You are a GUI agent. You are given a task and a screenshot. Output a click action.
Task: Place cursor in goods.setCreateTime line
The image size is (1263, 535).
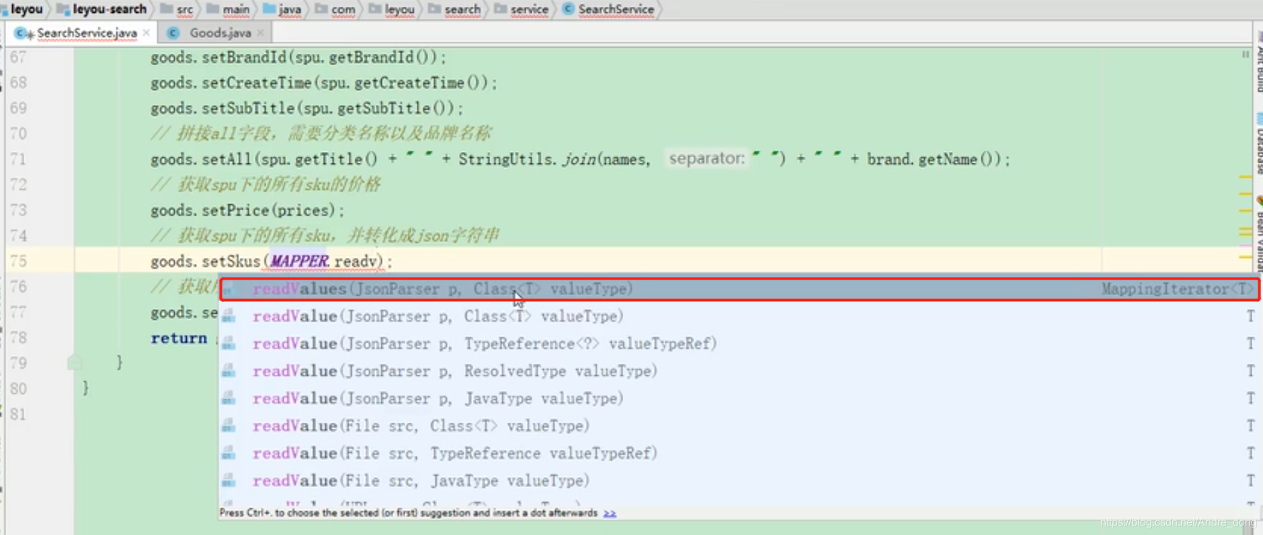(323, 83)
